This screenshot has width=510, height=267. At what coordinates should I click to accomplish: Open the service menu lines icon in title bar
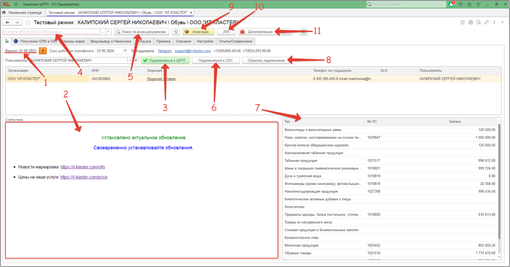pos(478,4)
